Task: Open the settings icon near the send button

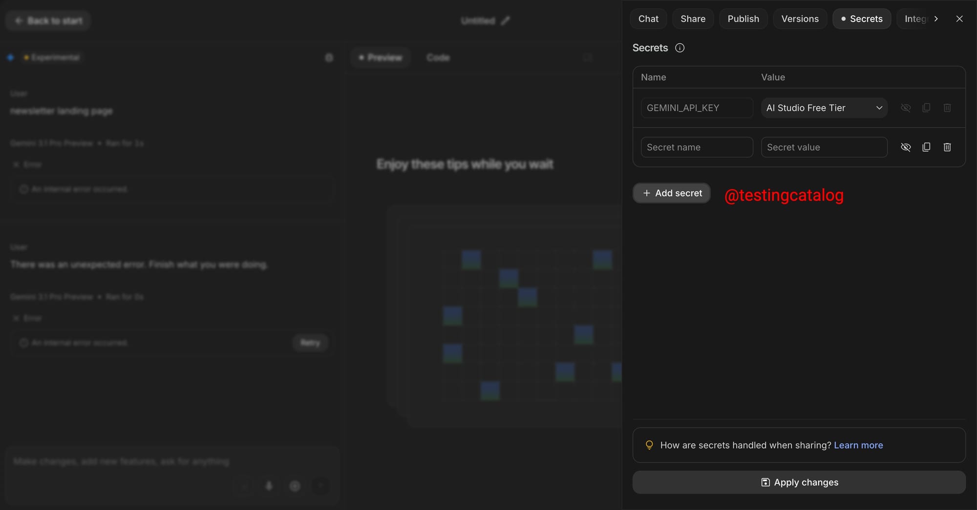Action: [295, 486]
